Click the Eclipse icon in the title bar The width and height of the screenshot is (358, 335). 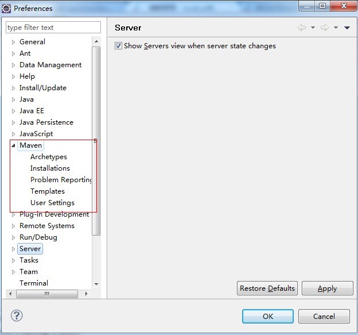coord(6,9)
